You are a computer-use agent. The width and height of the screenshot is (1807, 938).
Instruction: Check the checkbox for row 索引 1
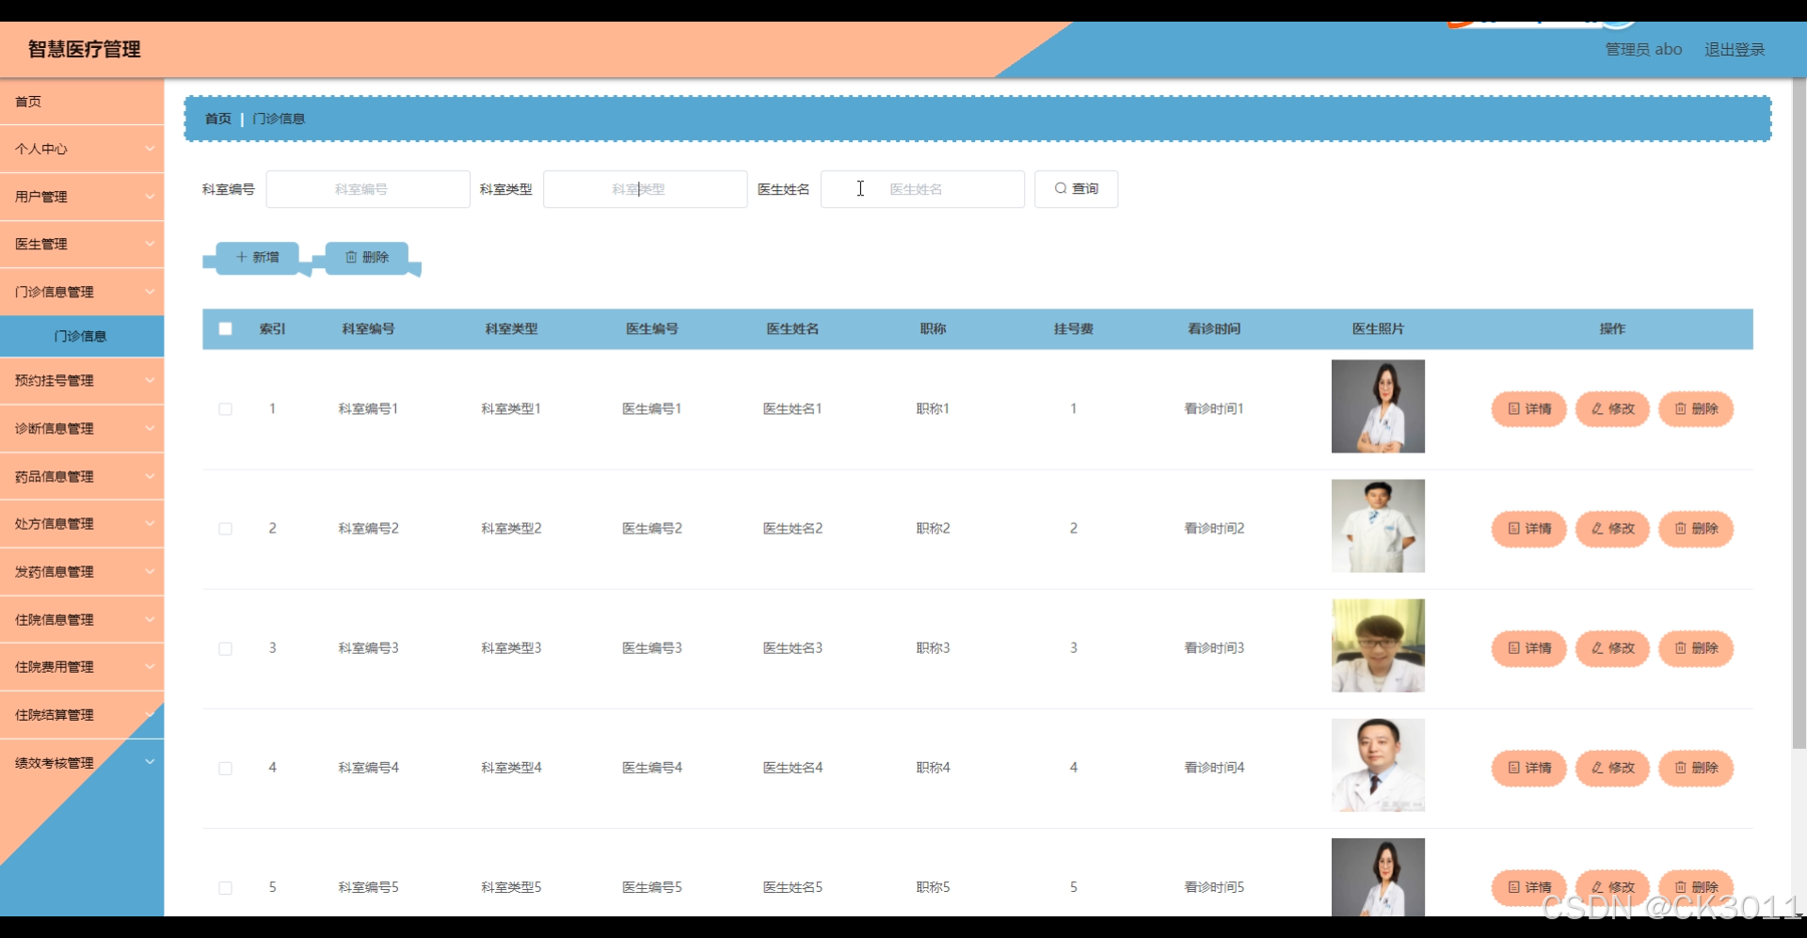(225, 408)
